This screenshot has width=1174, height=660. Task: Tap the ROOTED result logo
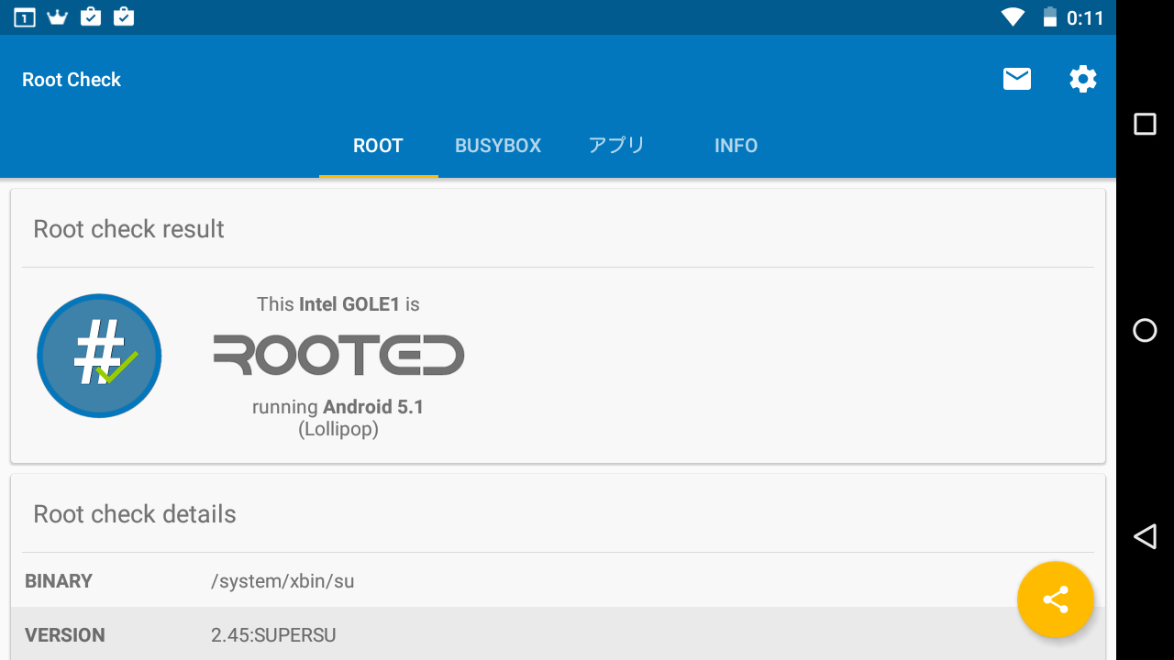point(339,356)
